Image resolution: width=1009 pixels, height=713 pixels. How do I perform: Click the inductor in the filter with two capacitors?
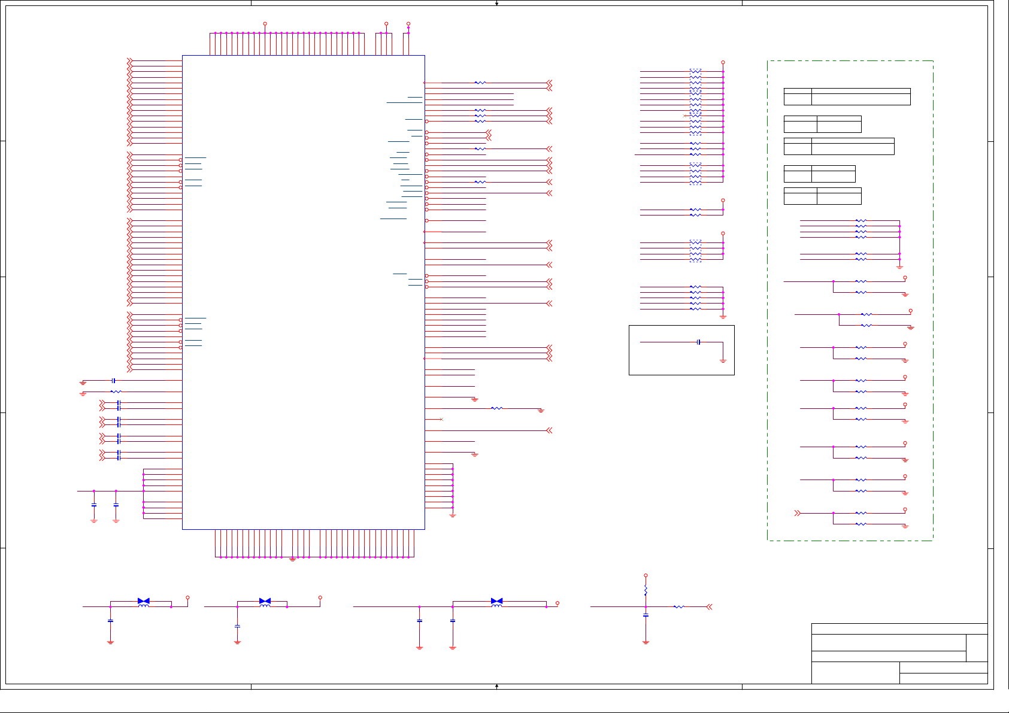pyautogui.click(x=496, y=605)
